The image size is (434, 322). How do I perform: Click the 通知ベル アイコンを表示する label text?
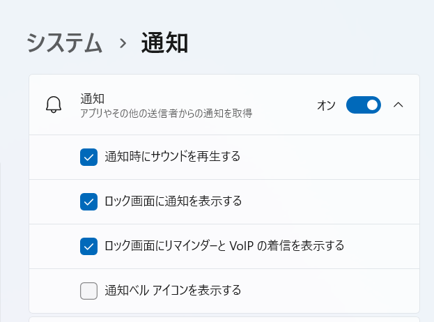172,291
